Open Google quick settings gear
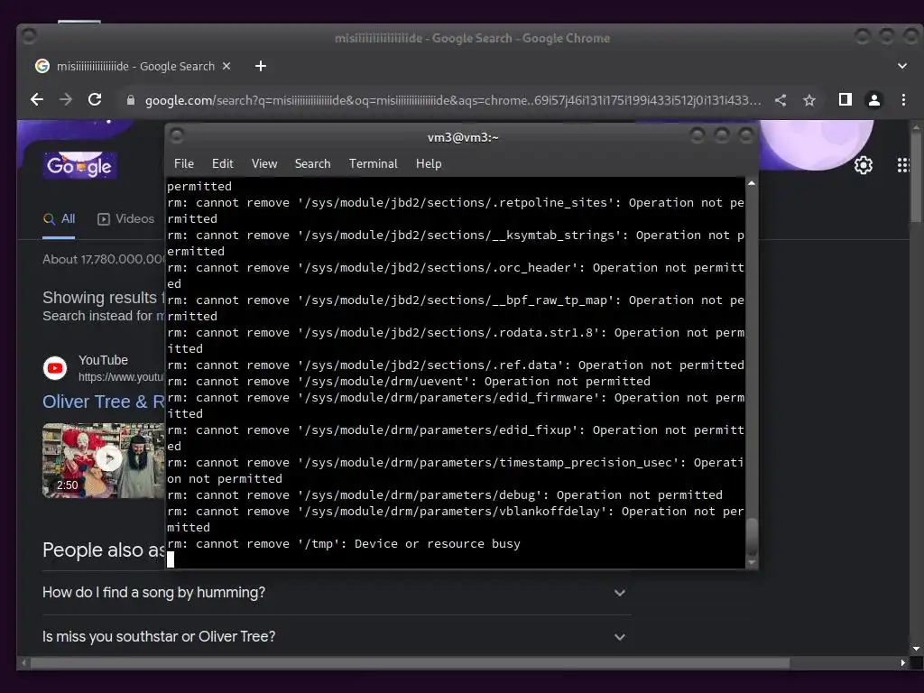Screen dimensions: 924x693 (x=864, y=165)
